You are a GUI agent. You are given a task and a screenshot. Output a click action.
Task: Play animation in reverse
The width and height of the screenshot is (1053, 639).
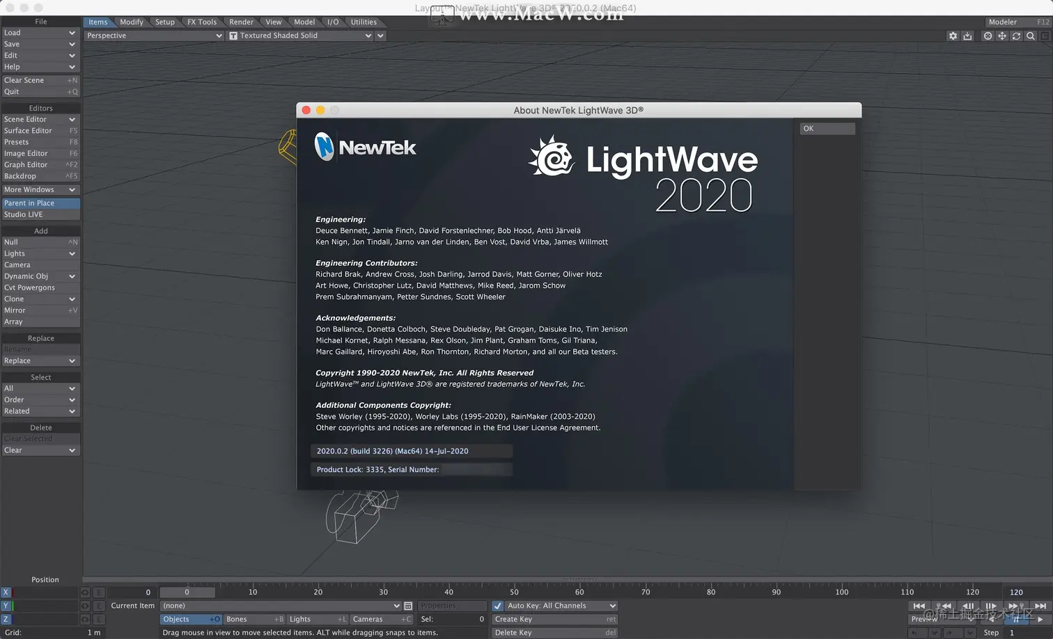[992, 620]
